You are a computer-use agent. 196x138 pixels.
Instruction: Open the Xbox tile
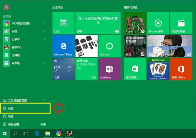135,23
